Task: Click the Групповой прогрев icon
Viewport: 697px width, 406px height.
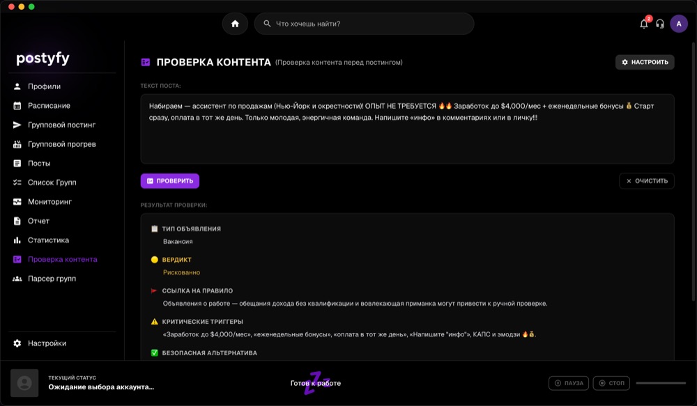Action: point(17,144)
